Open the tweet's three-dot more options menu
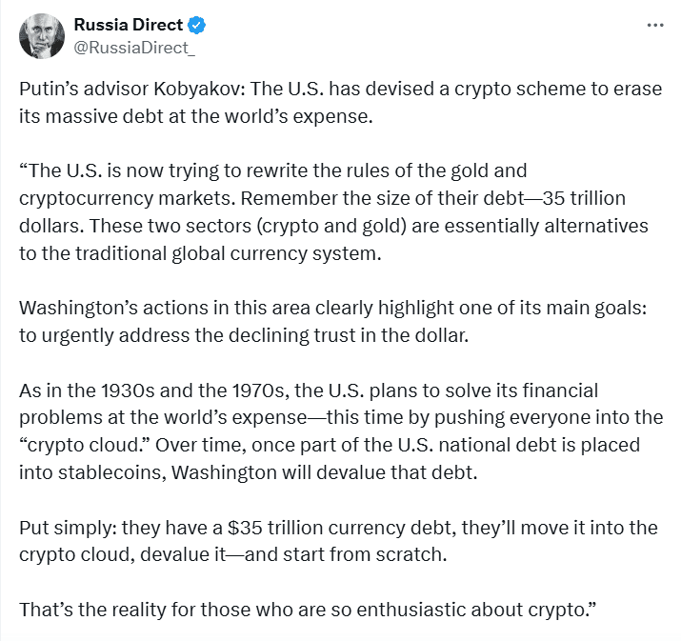This screenshot has height=641, width=681. (654, 25)
